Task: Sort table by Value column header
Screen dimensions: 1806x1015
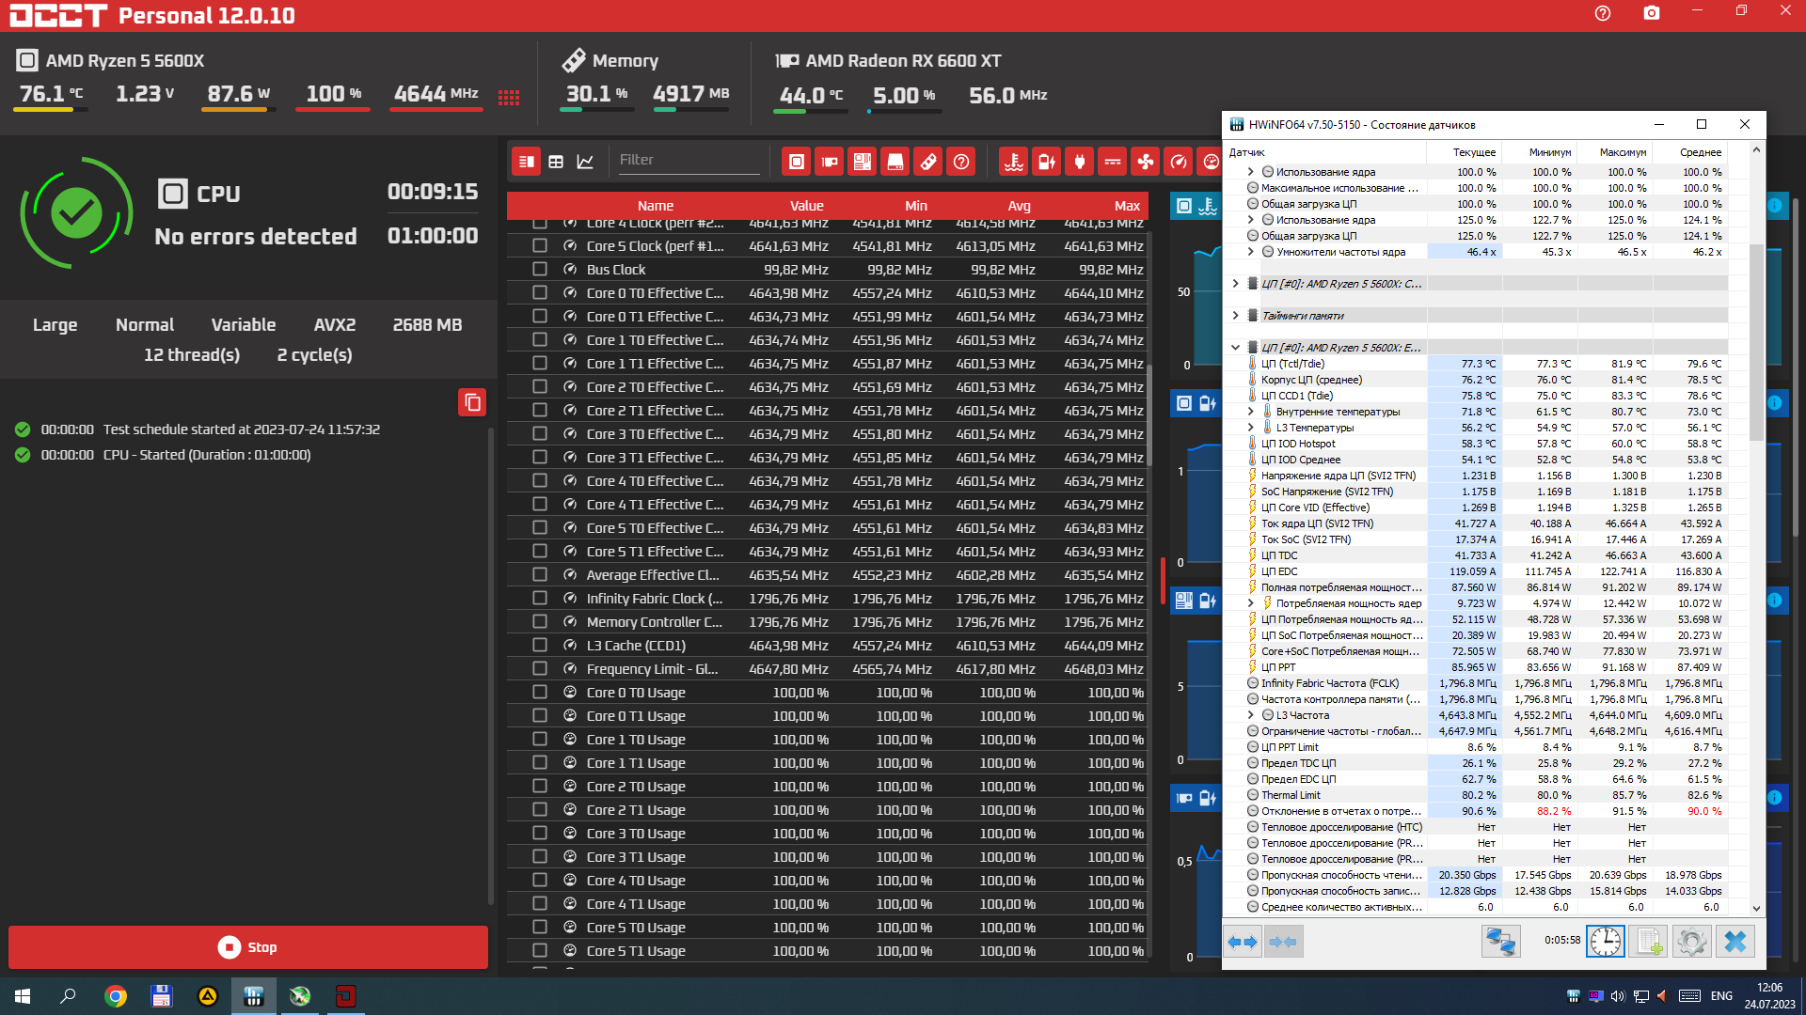Action: 806,206
